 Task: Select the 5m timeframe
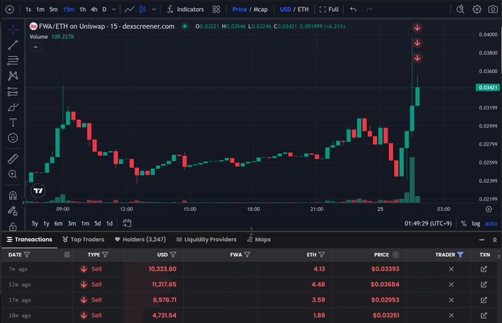[53, 10]
